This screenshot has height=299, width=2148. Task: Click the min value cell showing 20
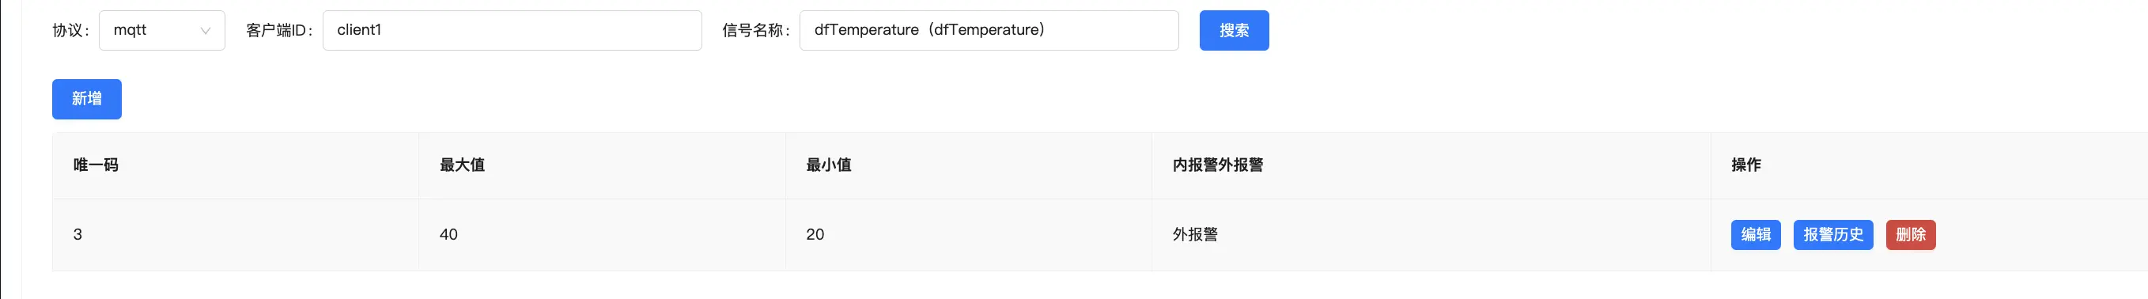[969, 235]
